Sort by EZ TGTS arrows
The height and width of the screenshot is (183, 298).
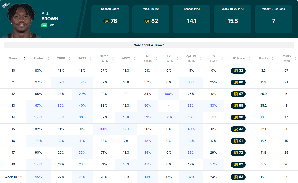(177, 58)
